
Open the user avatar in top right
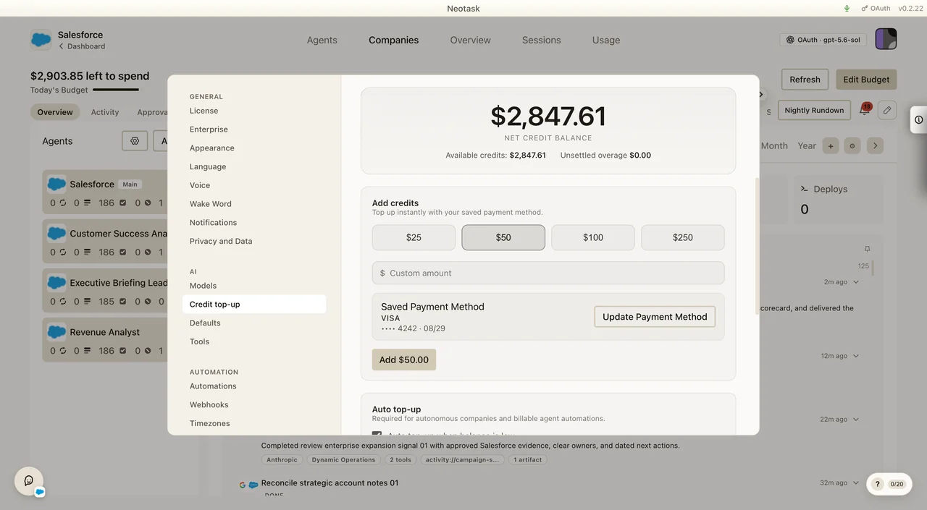click(x=886, y=39)
